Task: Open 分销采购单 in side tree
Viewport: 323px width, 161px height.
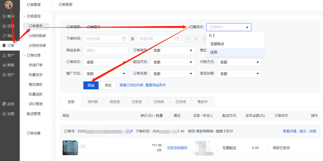Action: coord(37,36)
